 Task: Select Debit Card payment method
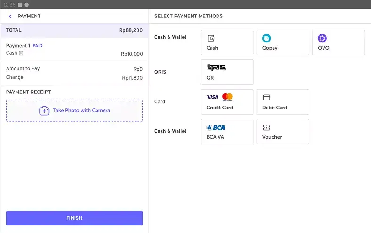[282, 102]
